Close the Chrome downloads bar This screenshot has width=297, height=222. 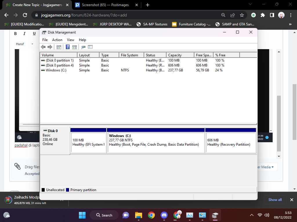[x=292, y=200]
